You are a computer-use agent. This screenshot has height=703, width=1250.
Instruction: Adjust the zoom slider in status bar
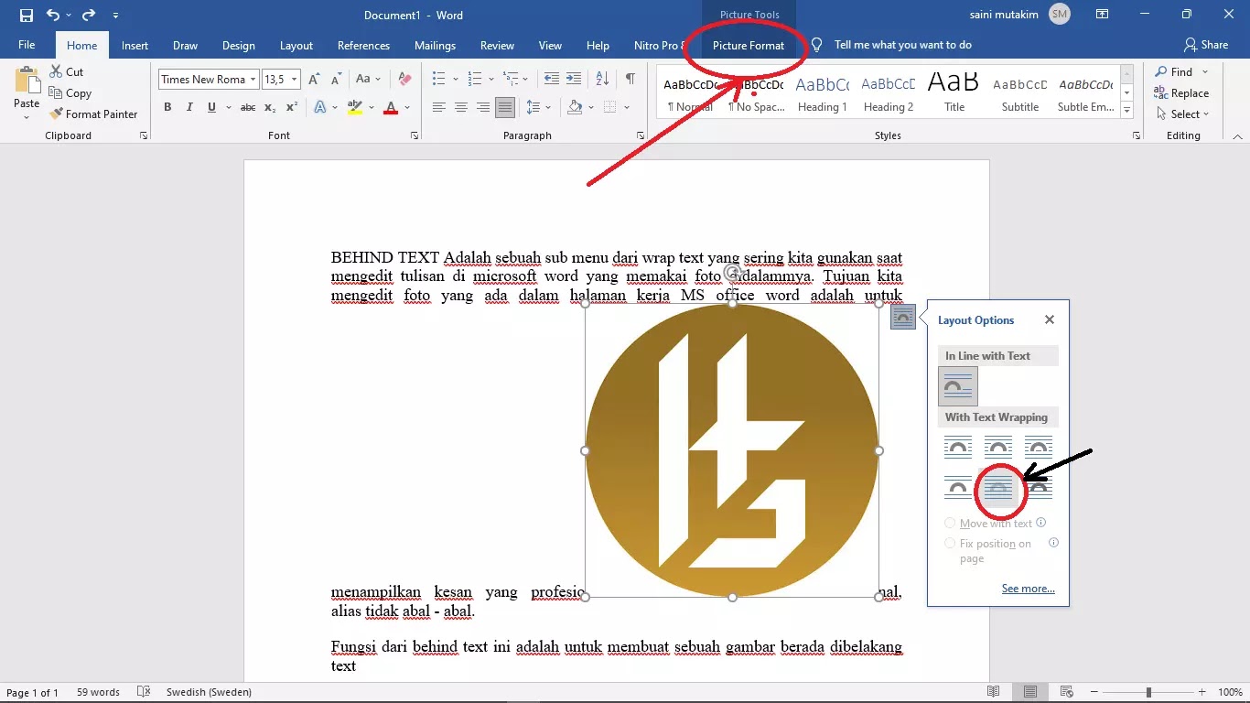point(1148,692)
